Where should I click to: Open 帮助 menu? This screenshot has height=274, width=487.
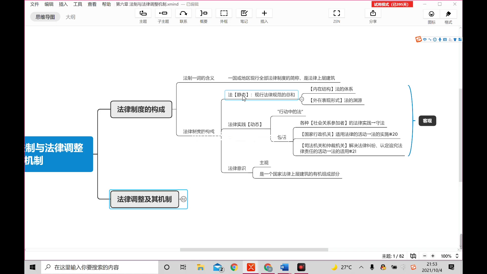(106, 4)
